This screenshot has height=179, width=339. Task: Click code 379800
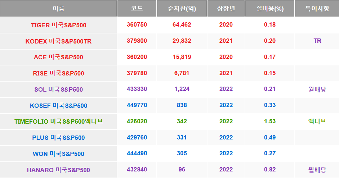click(x=137, y=41)
